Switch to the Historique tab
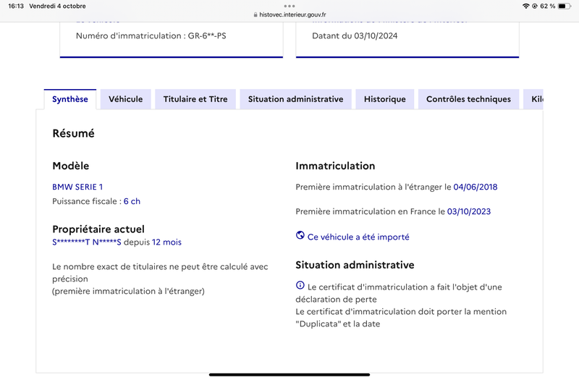The height and width of the screenshot is (380, 579). pos(385,99)
